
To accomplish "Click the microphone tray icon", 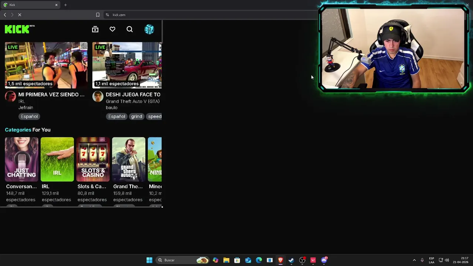I will pyautogui.click(x=422, y=260).
